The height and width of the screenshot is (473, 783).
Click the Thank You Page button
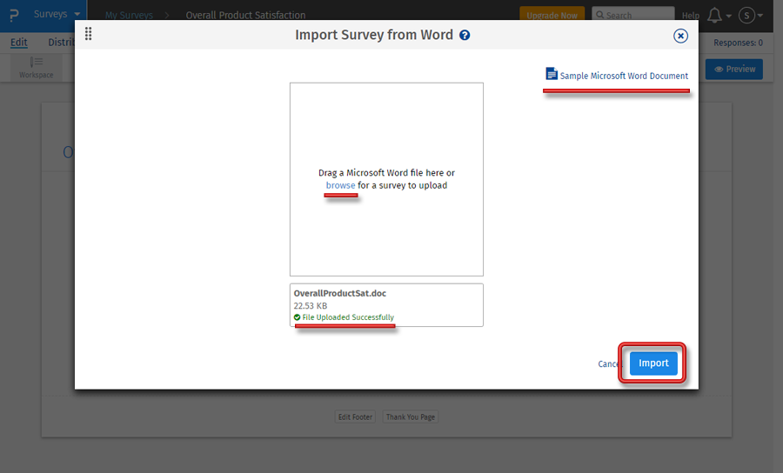pyautogui.click(x=411, y=417)
